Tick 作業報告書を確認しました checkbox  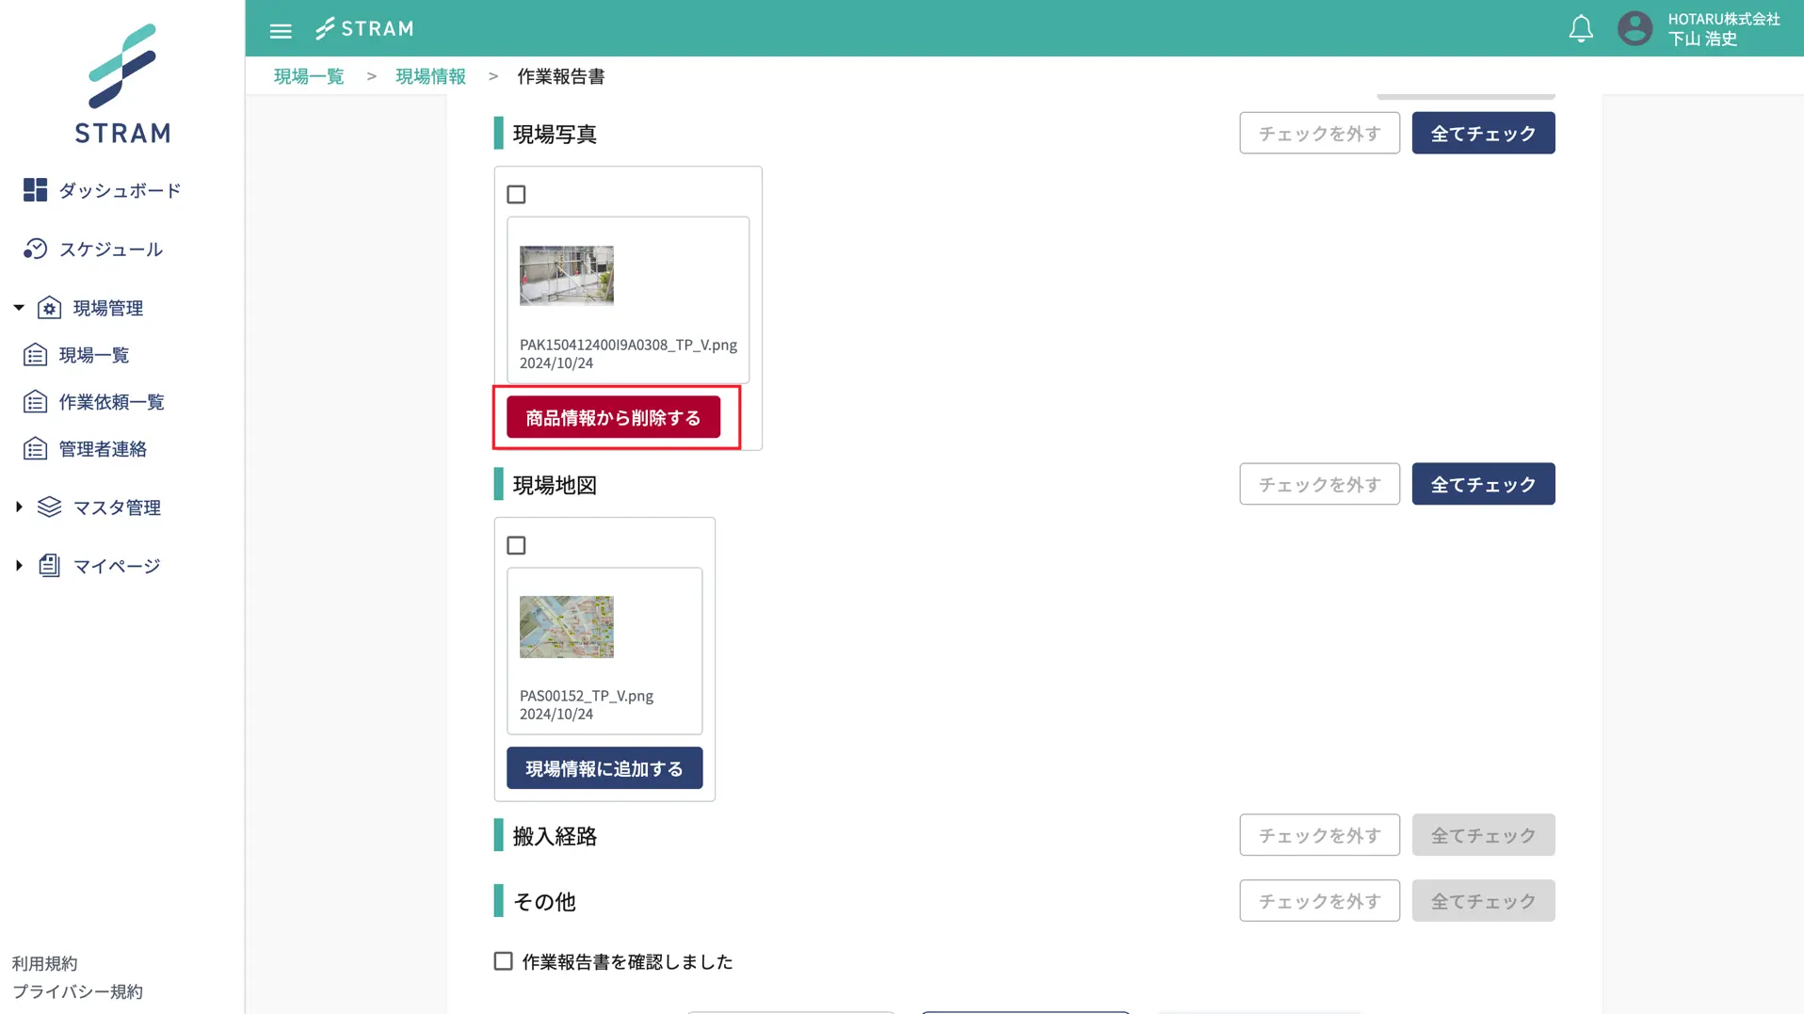pyautogui.click(x=504, y=961)
